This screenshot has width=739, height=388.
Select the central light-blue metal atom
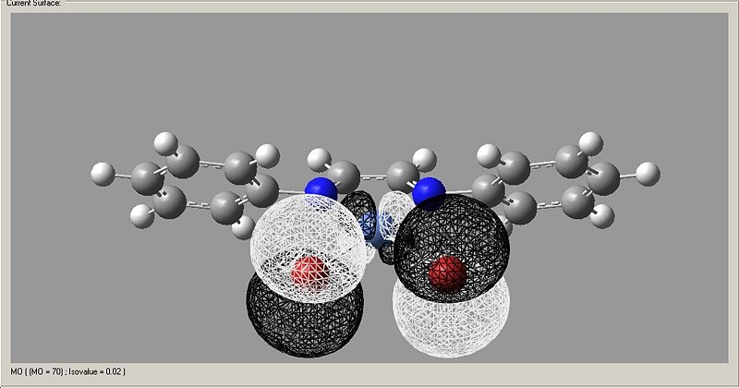click(379, 229)
